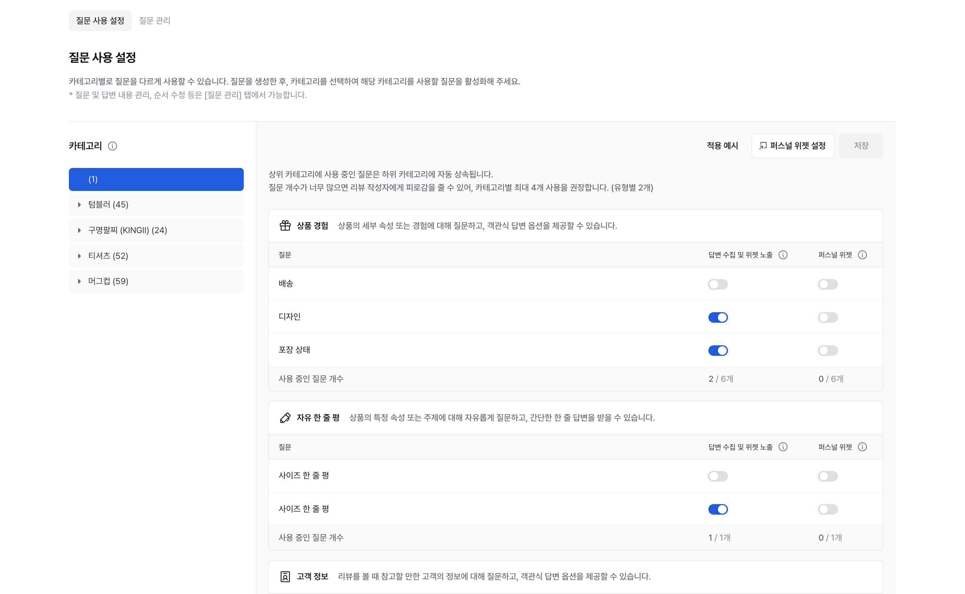Switch to the 질문 관리 tab
The height and width of the screenshot is (594, 965).
coord(154,20)
